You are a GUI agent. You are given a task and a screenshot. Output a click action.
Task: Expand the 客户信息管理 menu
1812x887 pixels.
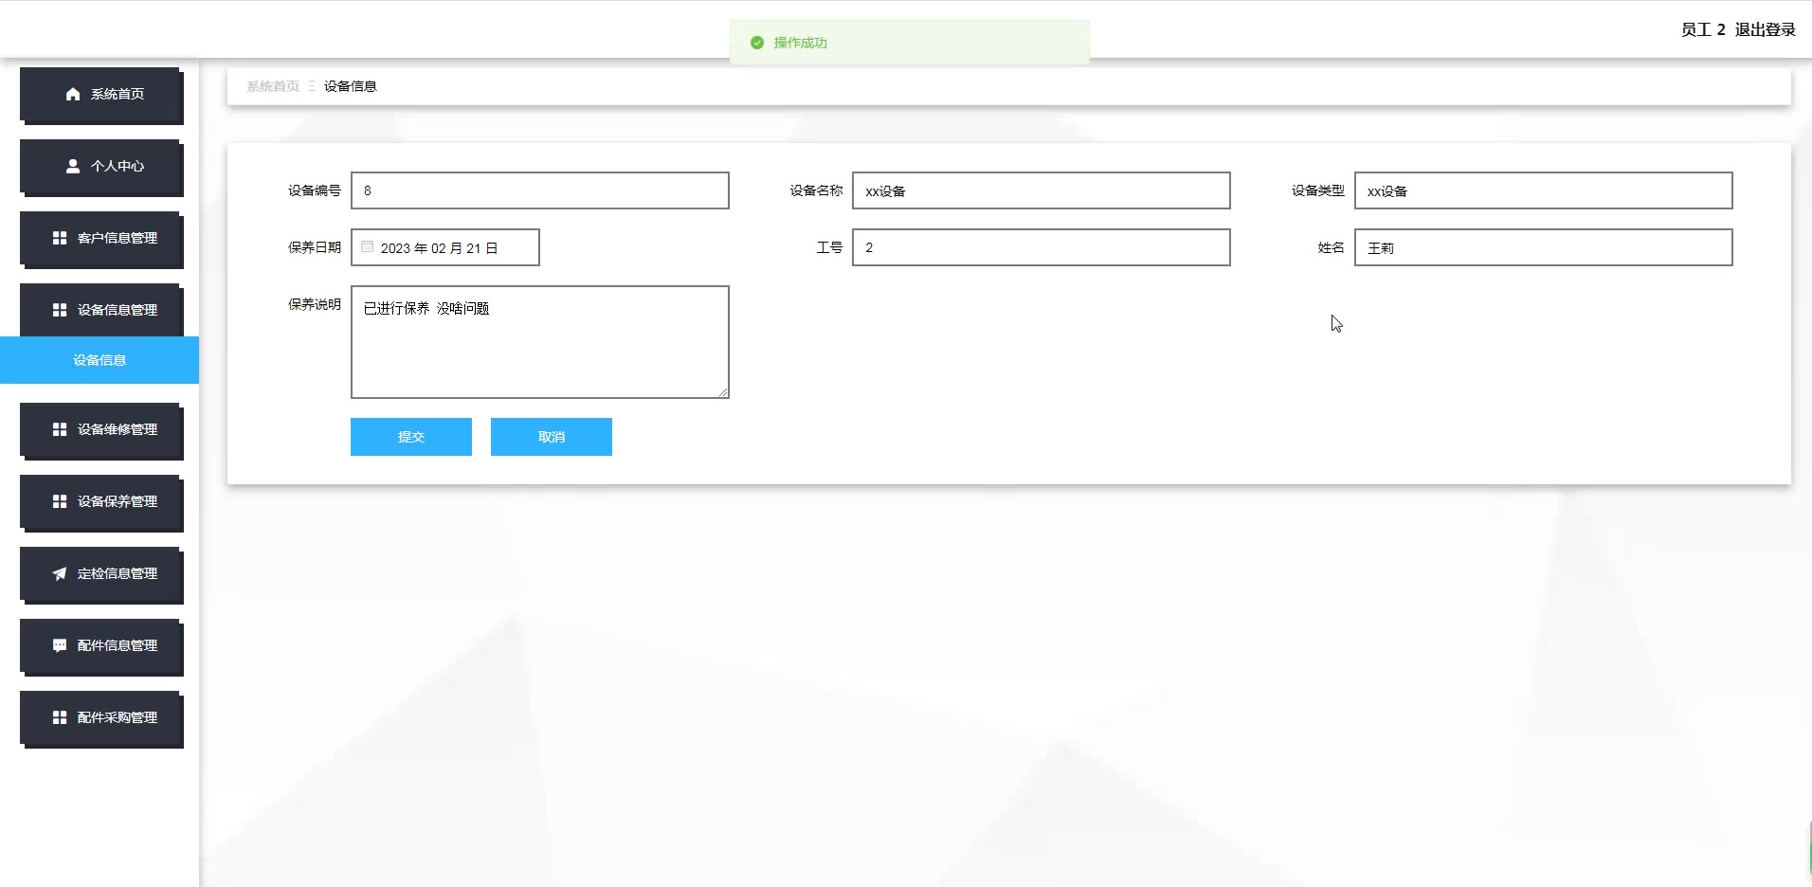click(101, 239)
